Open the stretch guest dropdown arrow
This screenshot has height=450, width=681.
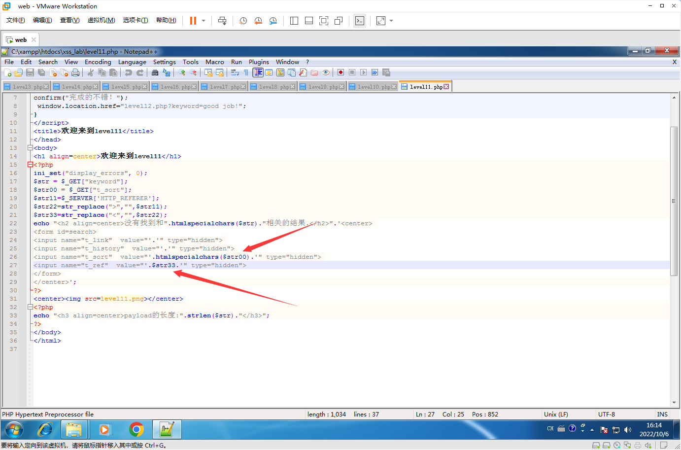[391, 21]
